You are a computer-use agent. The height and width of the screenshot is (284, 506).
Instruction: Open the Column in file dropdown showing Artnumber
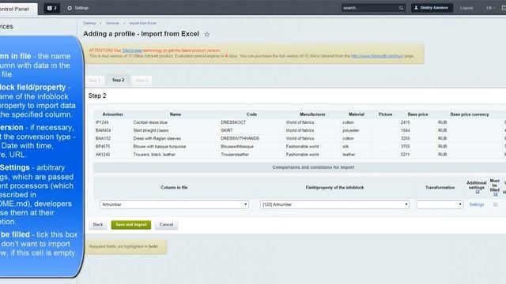pyautogui.click(x=174, y=204)
